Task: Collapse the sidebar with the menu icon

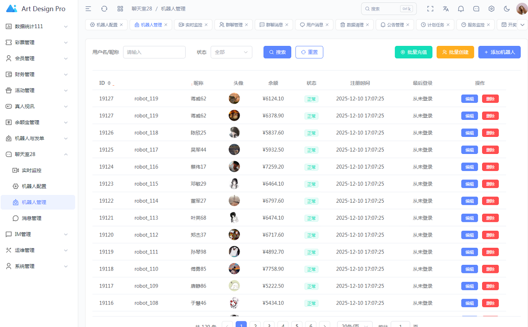Action: [x=88, y=9]
